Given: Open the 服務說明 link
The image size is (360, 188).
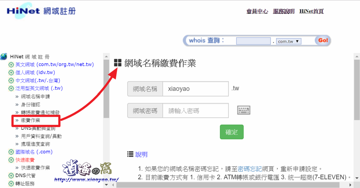Looking at the screenshot, I should click(x=284, y=11).
